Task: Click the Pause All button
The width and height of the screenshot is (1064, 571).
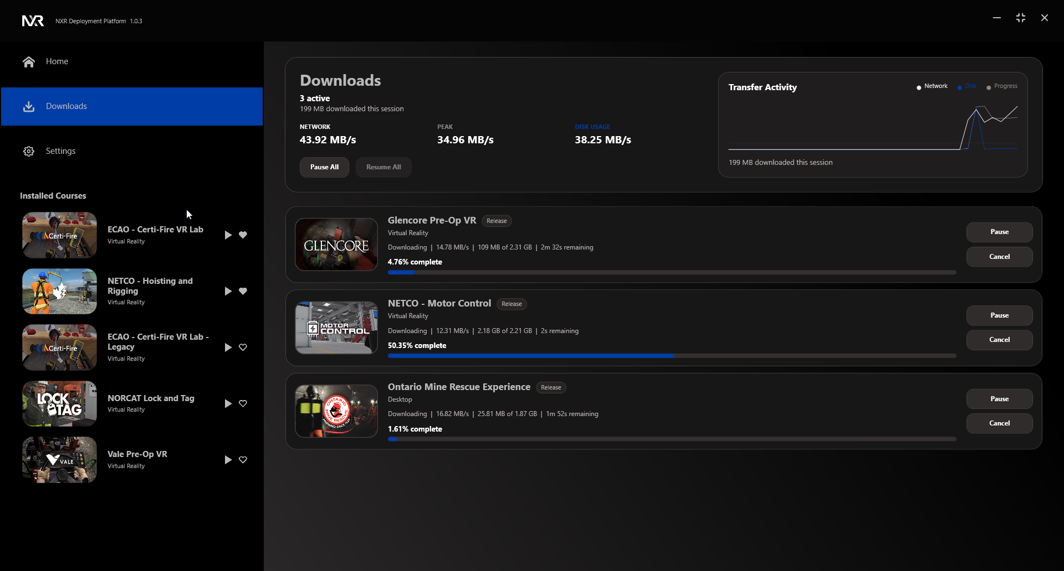Action: pos(324,167)
